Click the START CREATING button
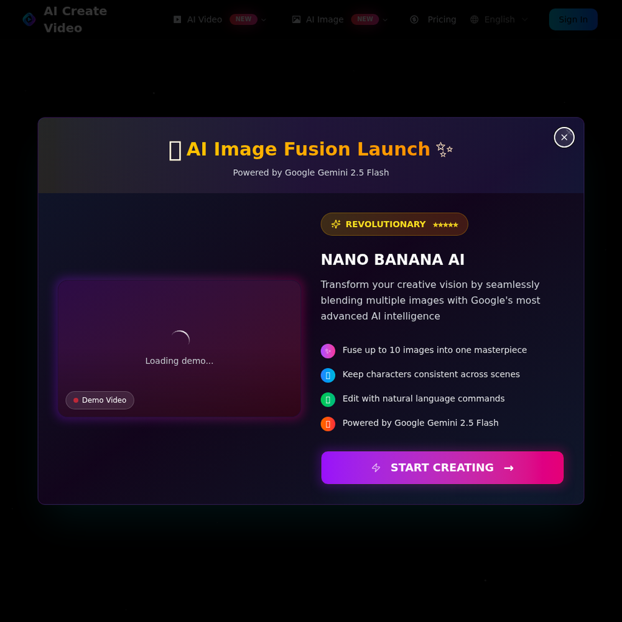 click(442, 467)
